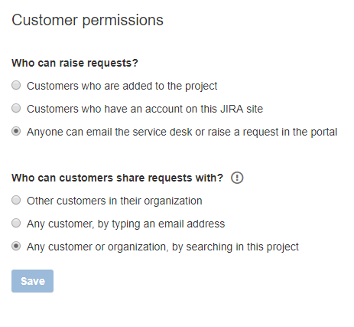Click the 'Who can raise requests?' heading
The width and height of the screenshot is (354, 327).
tap(75, 63)
